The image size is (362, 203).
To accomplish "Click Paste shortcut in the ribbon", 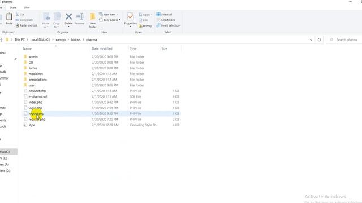I will (27, 25).
